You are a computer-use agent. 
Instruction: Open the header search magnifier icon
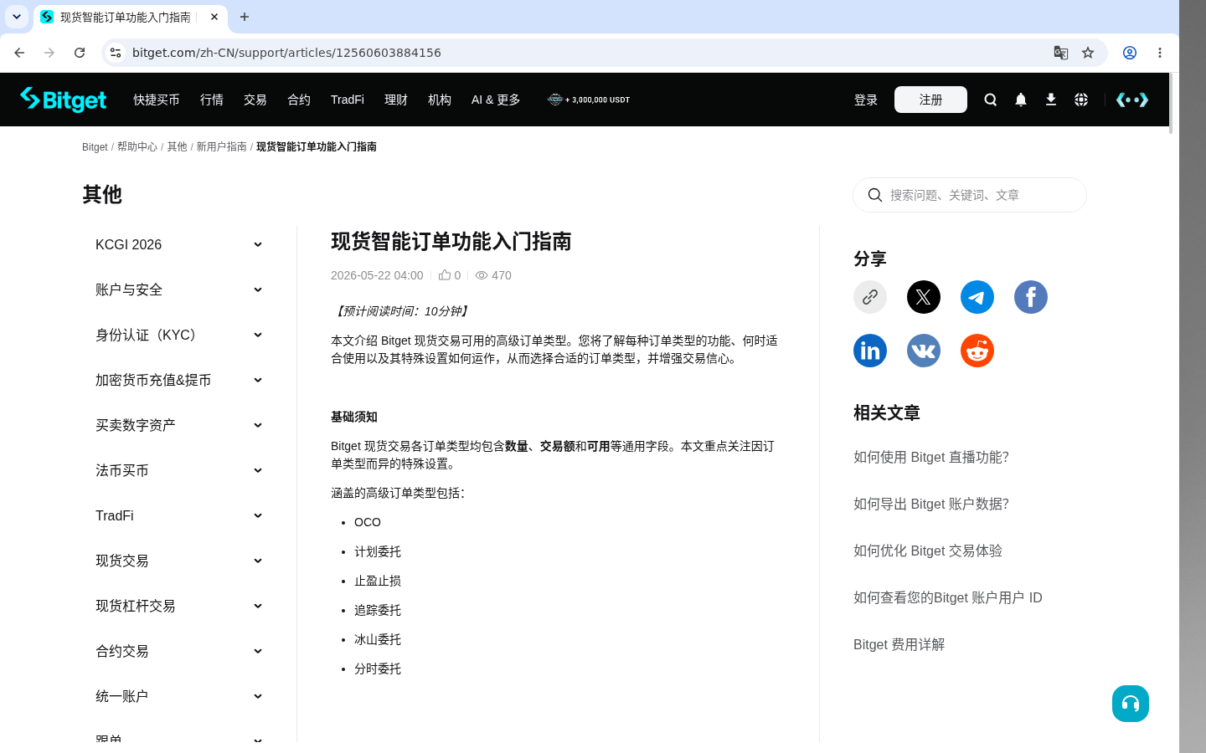pos(991,100)
